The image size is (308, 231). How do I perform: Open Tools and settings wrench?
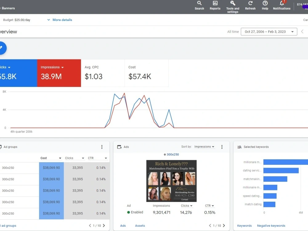233,7
